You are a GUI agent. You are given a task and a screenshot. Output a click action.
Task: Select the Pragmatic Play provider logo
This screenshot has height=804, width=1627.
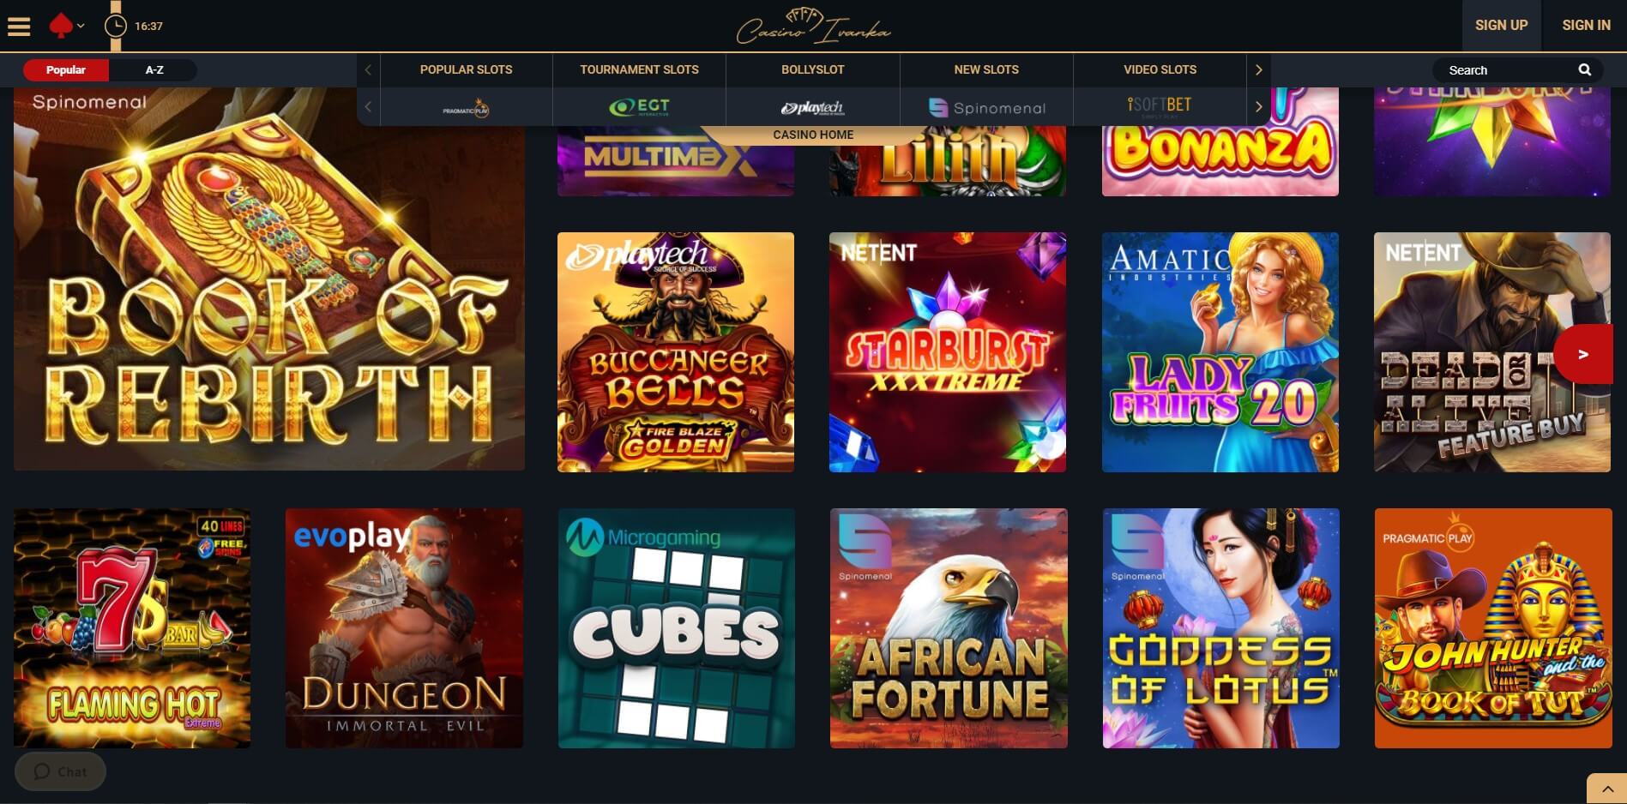tap(466, 108)
